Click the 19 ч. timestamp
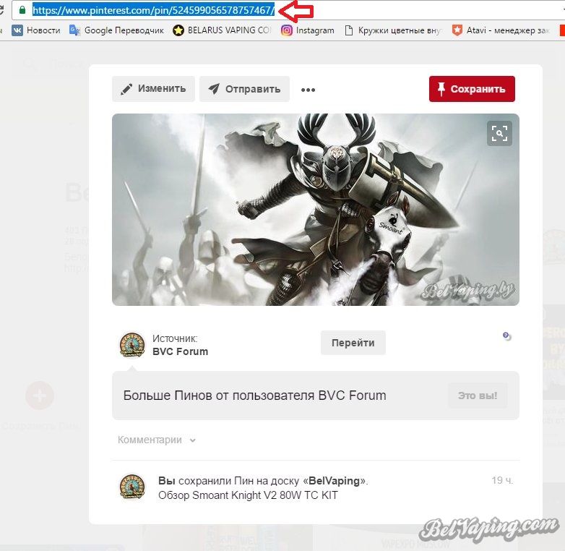Screen dimensions: 565x551 (x=502, y=480)
